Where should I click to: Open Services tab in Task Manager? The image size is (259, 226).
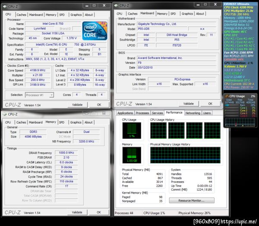click(x=157, y=113)
